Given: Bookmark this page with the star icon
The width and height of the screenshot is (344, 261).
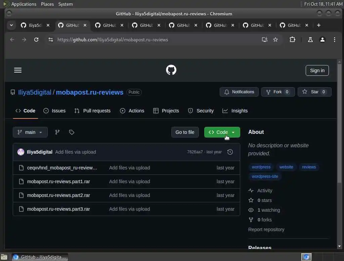Looking at the screenshot, I should (275, 40).
